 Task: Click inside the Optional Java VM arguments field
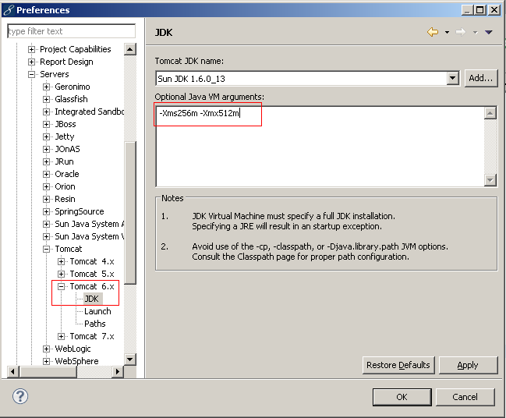(320, 146)
